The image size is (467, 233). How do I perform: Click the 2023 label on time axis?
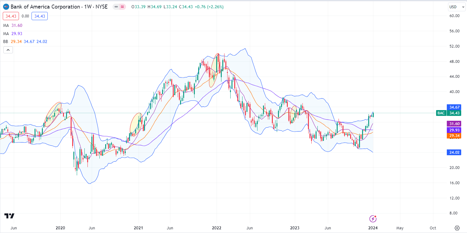click(x=295, y=228)
